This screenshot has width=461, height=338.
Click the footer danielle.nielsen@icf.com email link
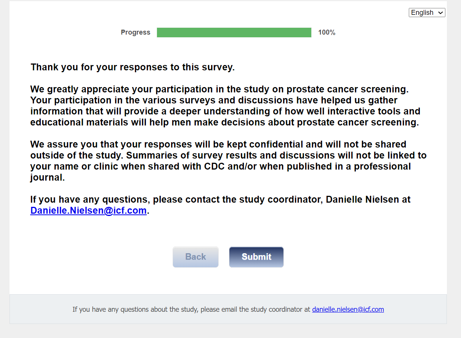[348, 309]
